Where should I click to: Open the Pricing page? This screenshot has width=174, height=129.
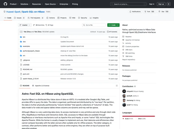[75, 4]
